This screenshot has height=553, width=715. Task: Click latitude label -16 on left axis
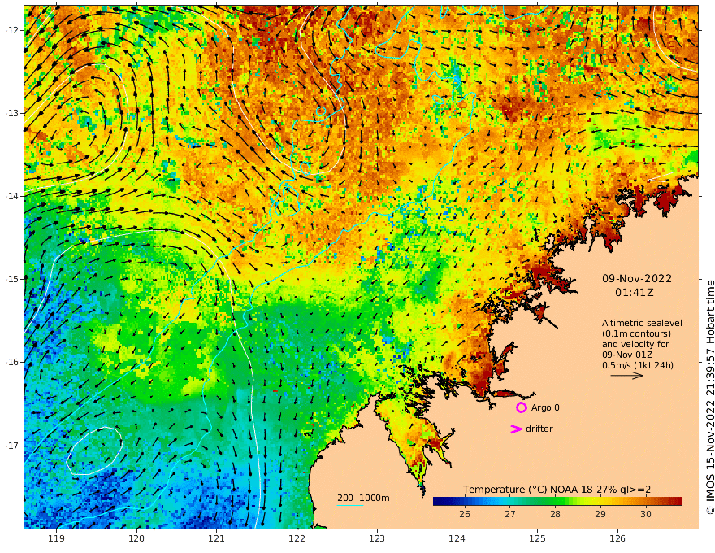12,362
